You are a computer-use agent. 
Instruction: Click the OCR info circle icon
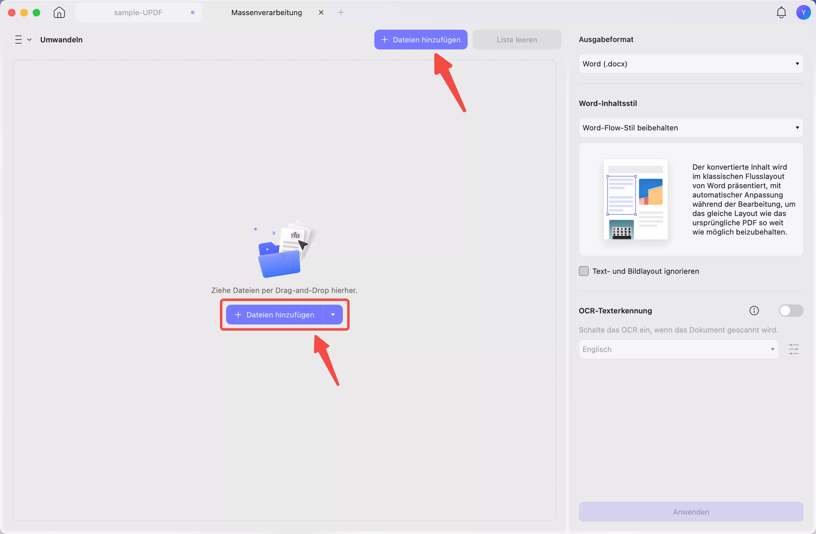[x=754, y=311]
